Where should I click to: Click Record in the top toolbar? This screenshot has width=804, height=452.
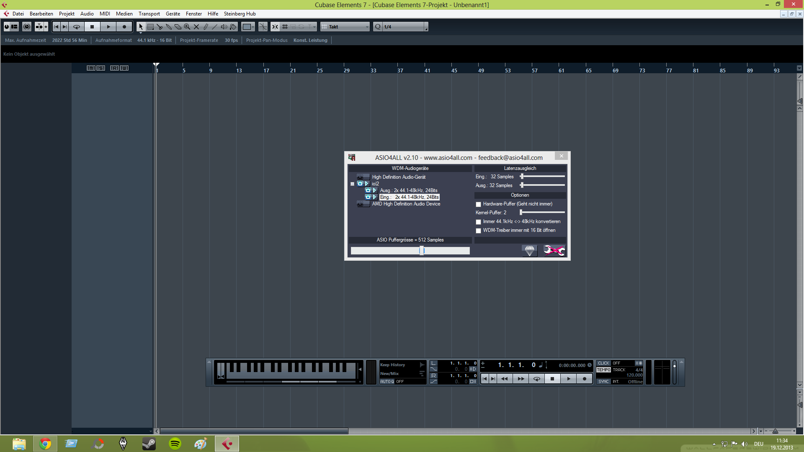[124, 27]
